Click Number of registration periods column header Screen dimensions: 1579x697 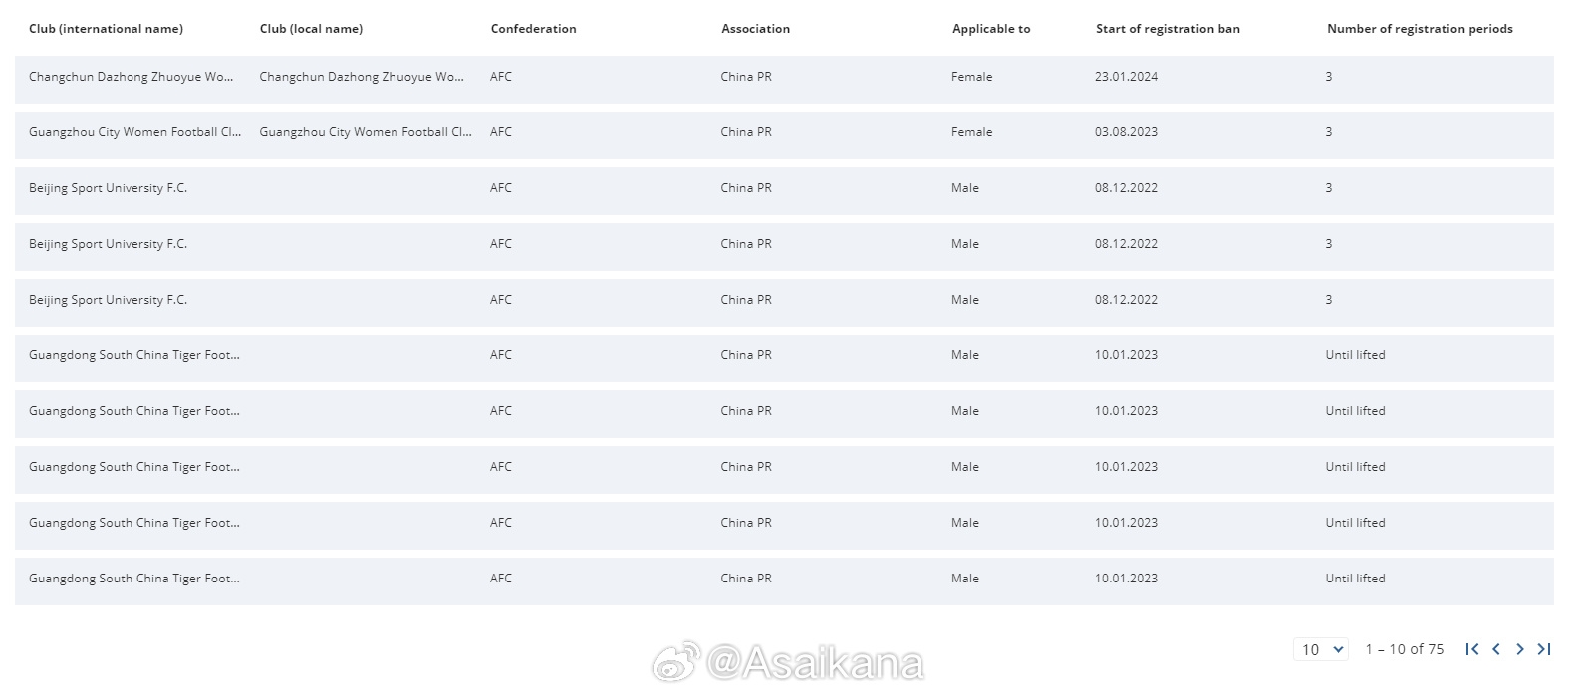tap(1420, 29)
